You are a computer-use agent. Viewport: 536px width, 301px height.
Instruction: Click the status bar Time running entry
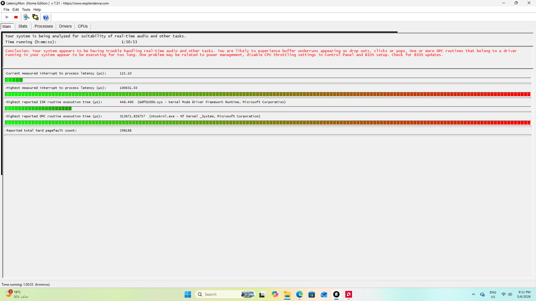(25, 285)
